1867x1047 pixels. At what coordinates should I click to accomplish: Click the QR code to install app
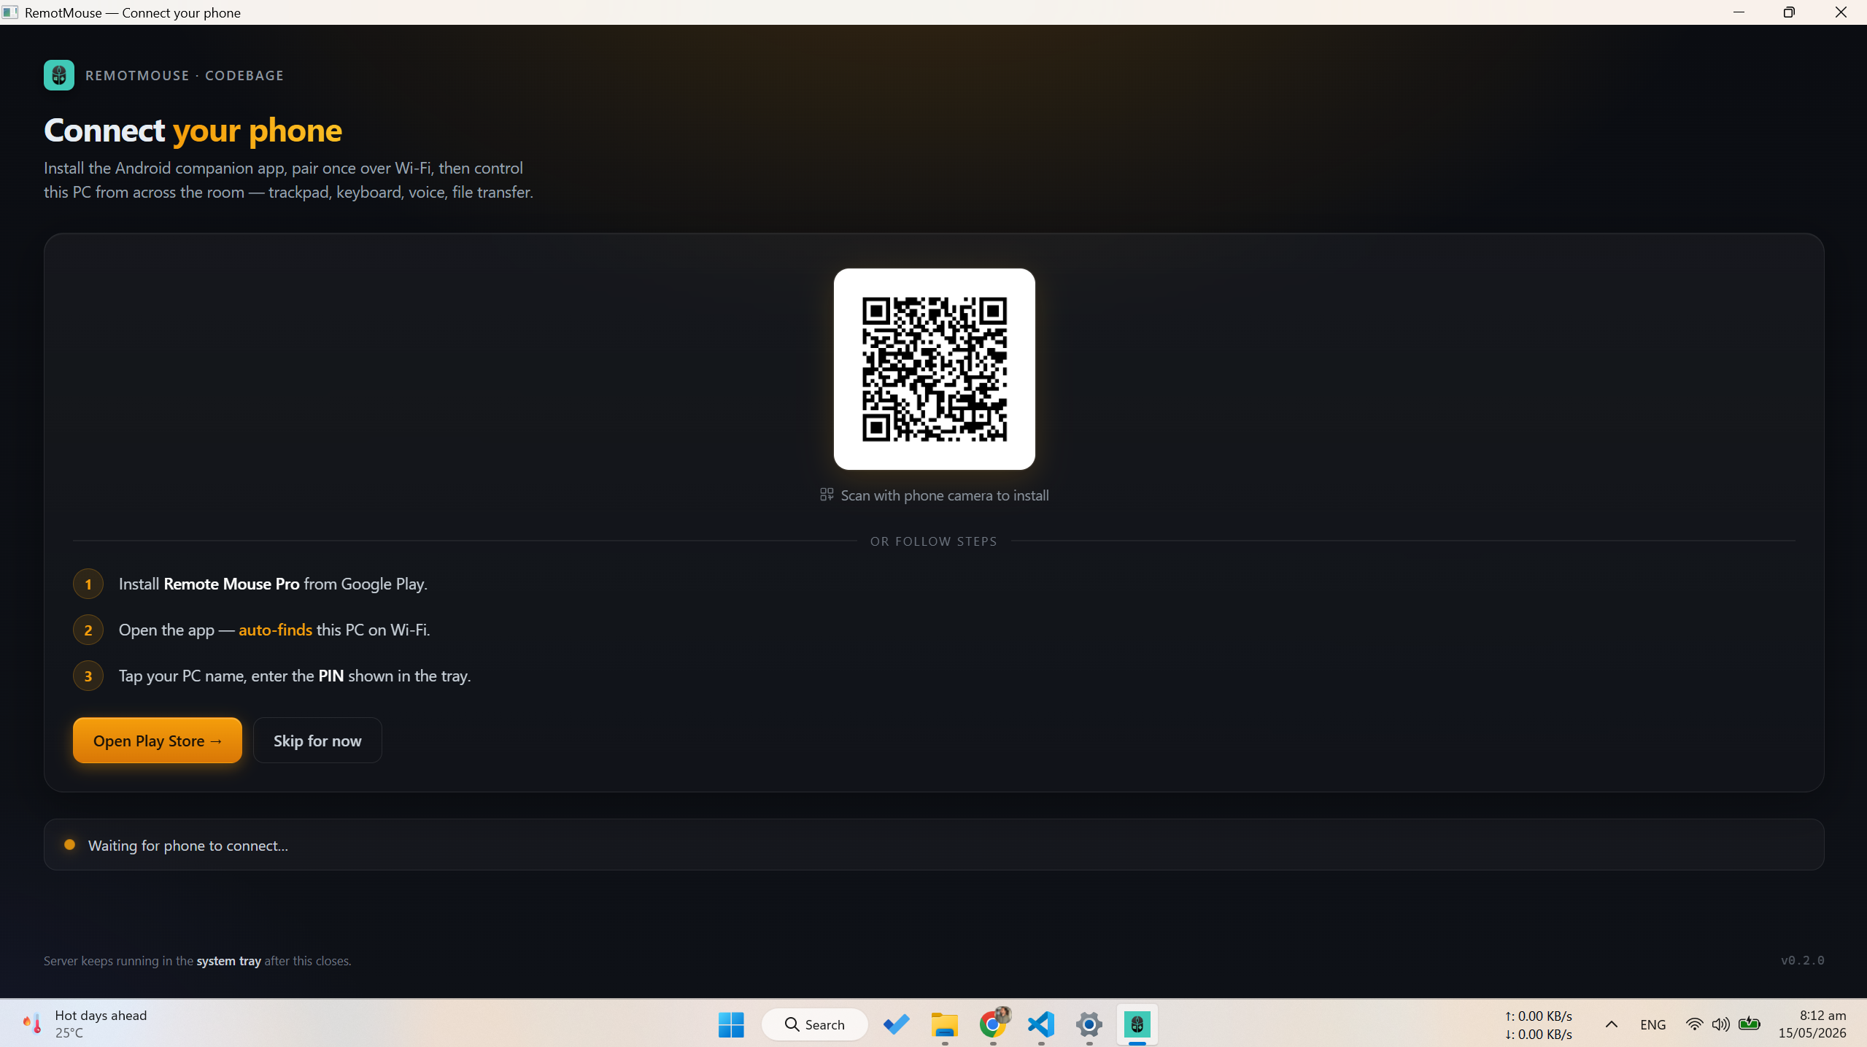(x=934, y=369)
